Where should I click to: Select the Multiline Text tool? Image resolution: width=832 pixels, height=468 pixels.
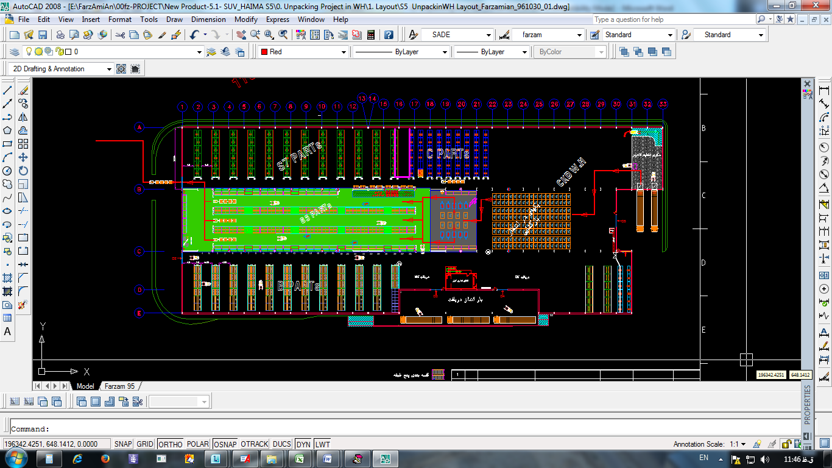tap(8, 332)
